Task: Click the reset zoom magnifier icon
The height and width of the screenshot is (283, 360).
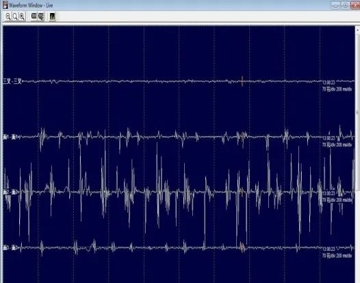Action: [15, 16]
